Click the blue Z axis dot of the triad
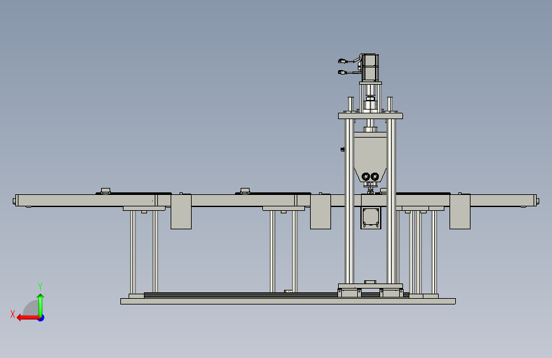This screenshot has height=358, width=552. click(x=41, y=318)
